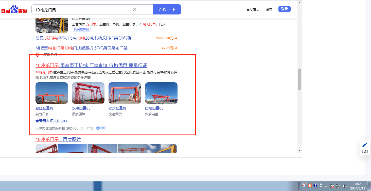This screenshot has width=371, height=191.
Task: Expand dropdown arrow beside 天津市优信网络科技 2024-08
Action: (82, 129)
